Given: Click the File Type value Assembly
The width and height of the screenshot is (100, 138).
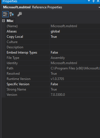Looking at the screenshot, I should (x=58, y=58).
